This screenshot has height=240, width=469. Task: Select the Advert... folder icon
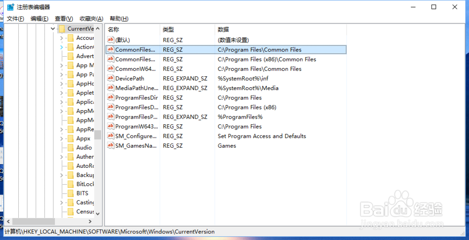tap(71, 56)
